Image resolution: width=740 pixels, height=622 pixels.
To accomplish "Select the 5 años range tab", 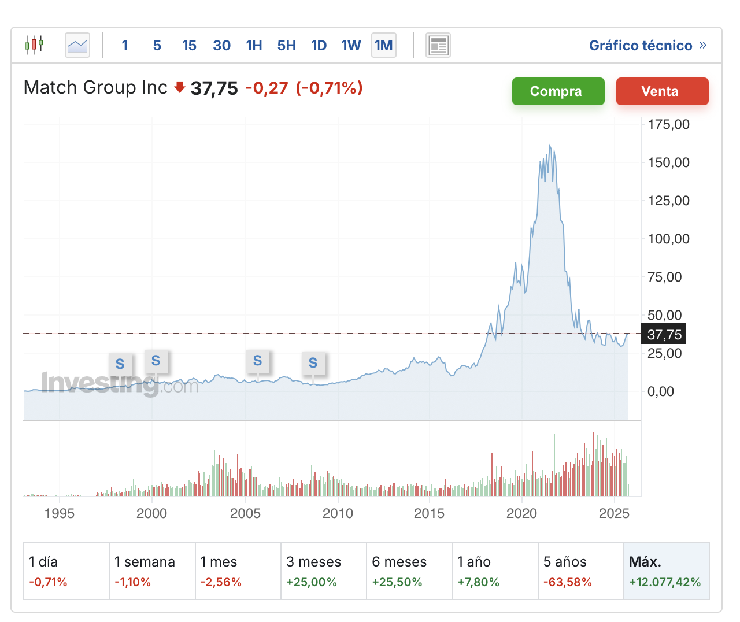I will 580,571.
